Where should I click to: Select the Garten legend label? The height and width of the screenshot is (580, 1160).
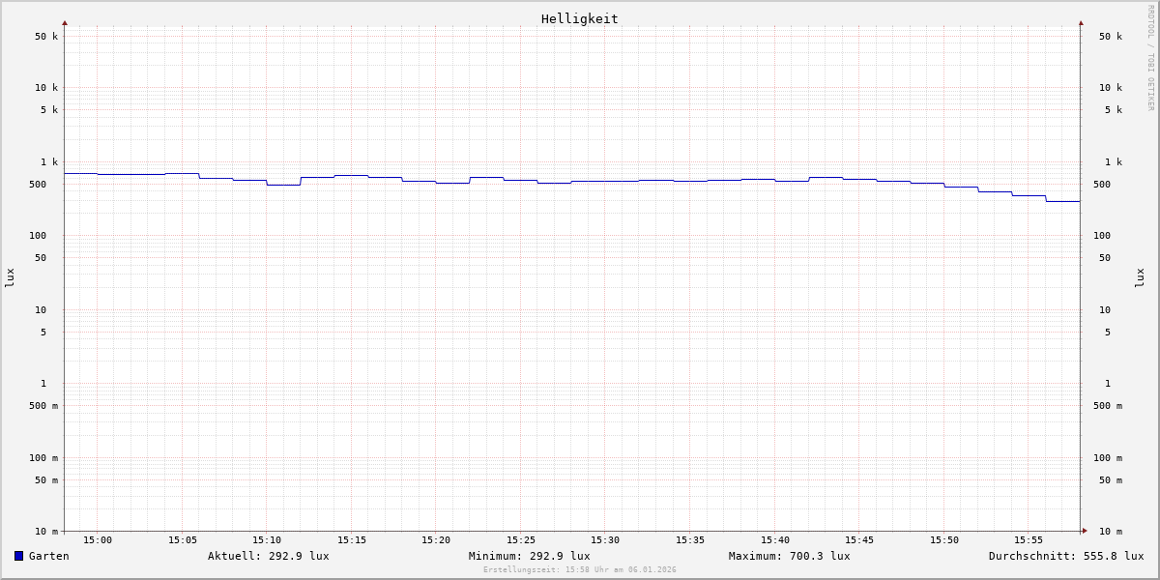click(48, 556)
